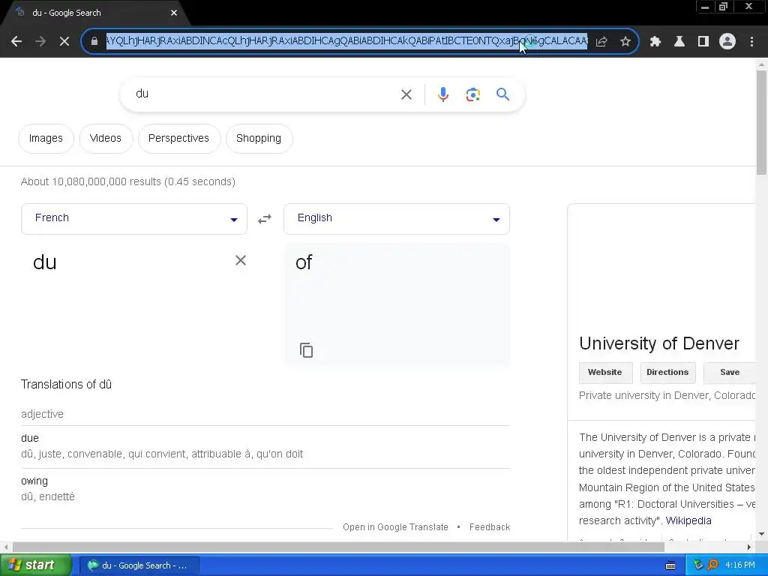Screen dimensions: 768x576
Task: Open the English target language dropdown
Action: coord(397,218)
